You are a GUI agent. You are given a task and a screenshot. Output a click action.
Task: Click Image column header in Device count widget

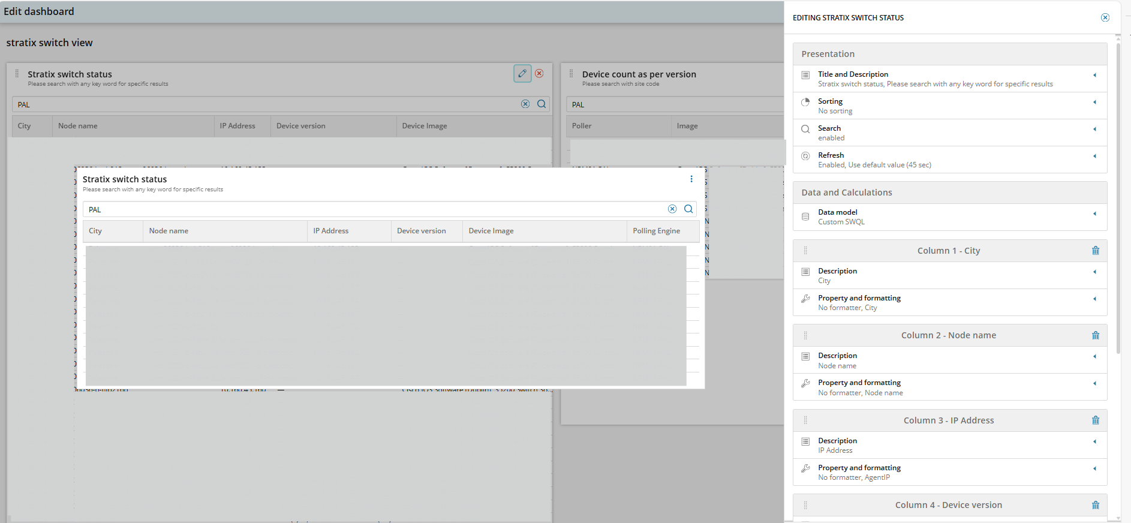[x=727, y=126]
